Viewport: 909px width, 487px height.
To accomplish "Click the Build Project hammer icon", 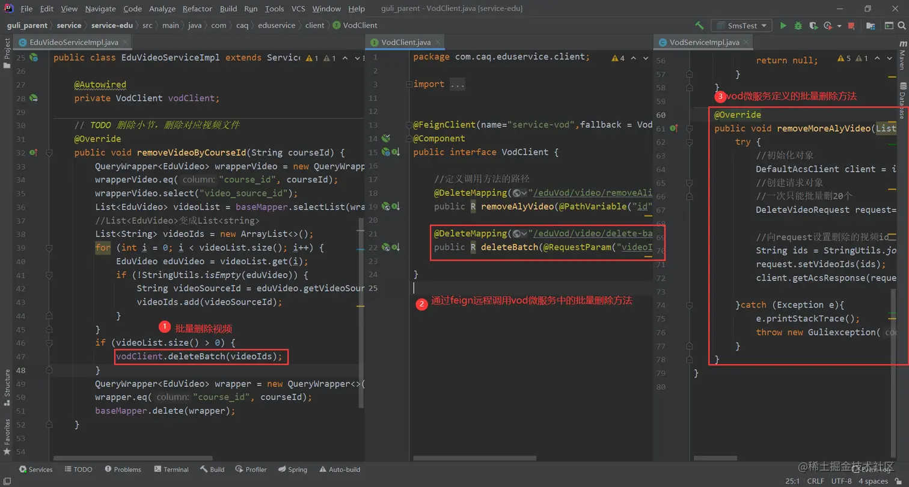I will (699, 26).
